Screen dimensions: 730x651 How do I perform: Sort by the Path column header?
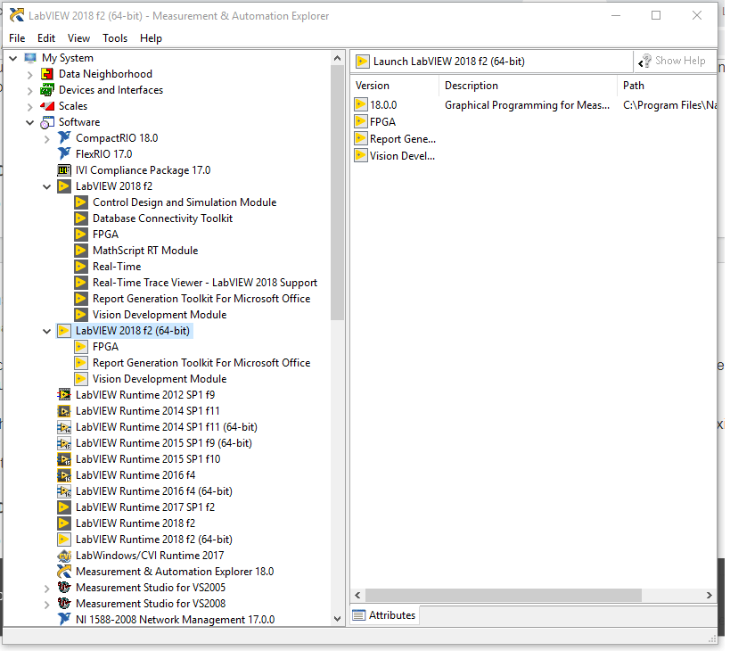tap(667, 86)
